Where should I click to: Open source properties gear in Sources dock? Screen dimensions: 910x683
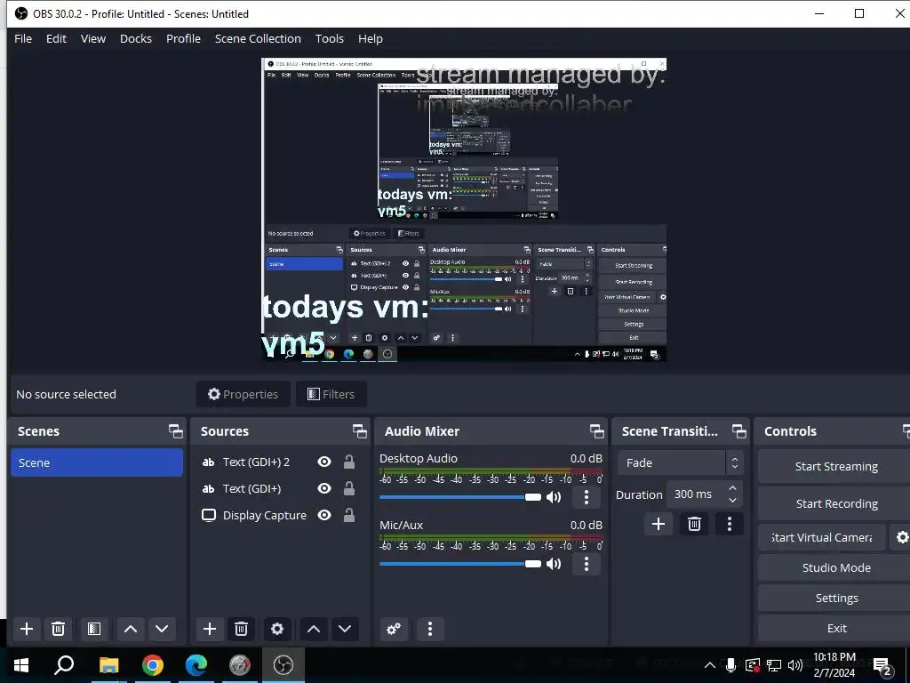(x=277, y=629)
